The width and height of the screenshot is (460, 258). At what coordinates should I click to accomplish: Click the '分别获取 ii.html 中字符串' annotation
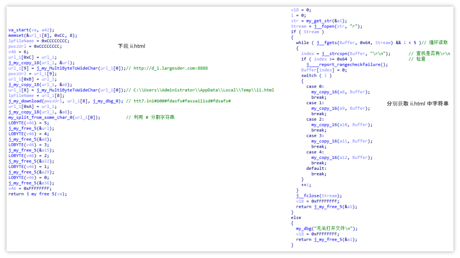(417, 104)
